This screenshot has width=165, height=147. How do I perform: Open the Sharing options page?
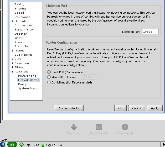[x=20, y=8]
